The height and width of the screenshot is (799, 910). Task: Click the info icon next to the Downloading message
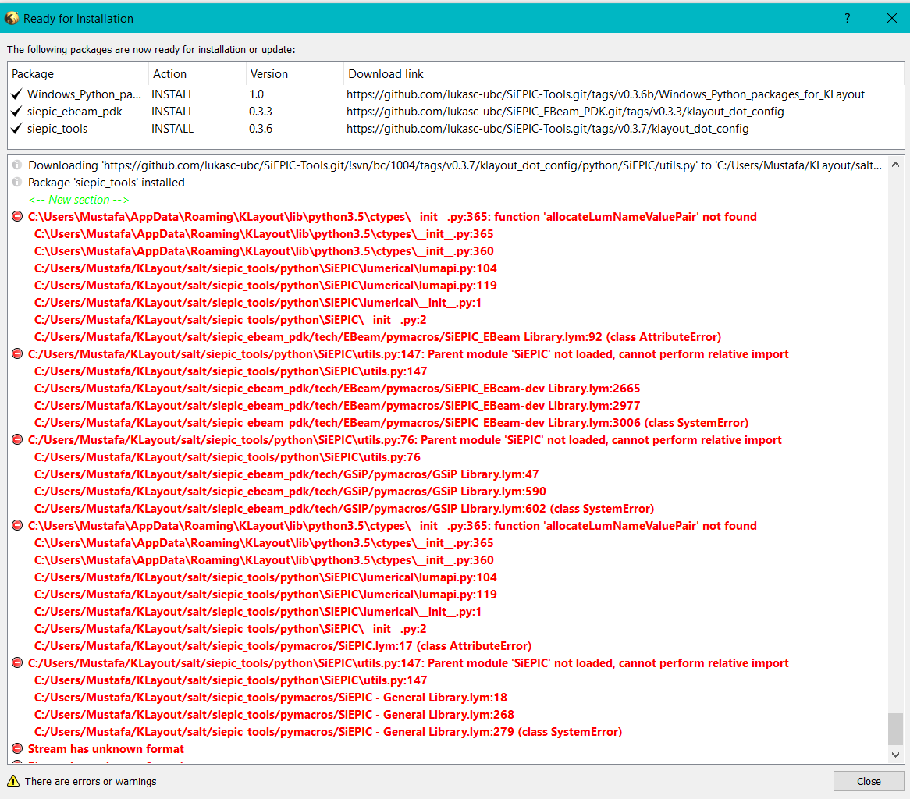(17, 165)
